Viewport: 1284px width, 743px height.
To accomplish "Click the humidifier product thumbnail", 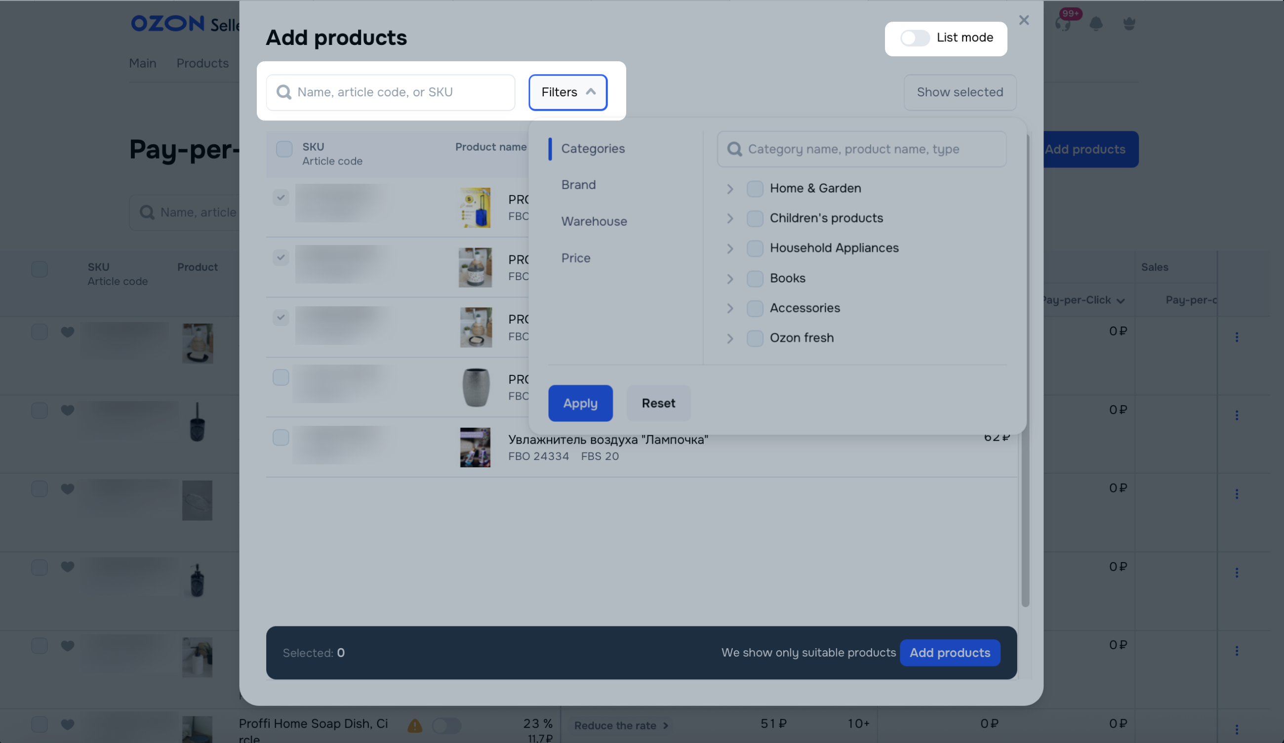I will point(475,447).
